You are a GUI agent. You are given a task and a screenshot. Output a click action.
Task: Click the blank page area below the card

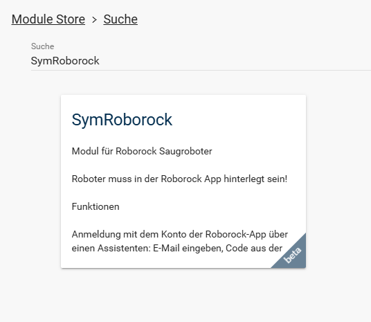[x=183, y=296]
